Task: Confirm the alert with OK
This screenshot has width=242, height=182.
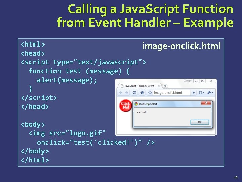Action: [x=200, y=122]
